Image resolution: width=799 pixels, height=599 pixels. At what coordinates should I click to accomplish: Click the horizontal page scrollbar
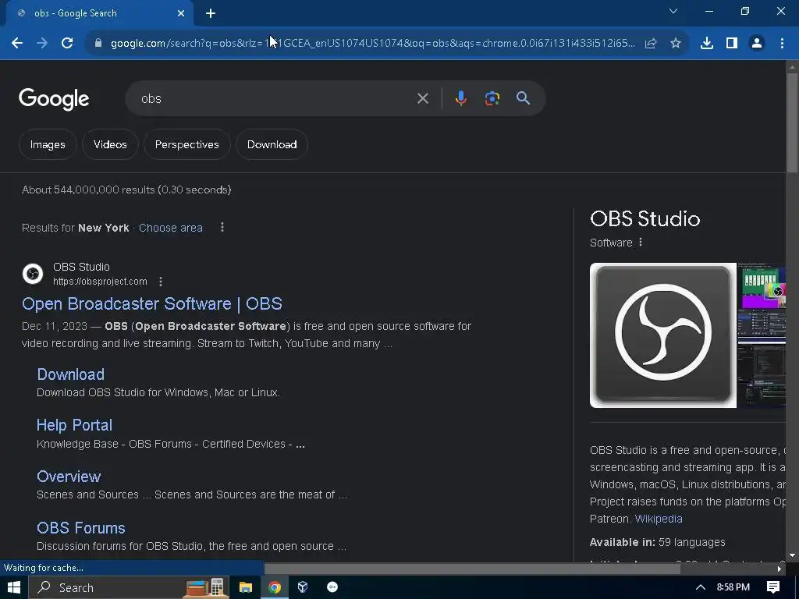472,569
